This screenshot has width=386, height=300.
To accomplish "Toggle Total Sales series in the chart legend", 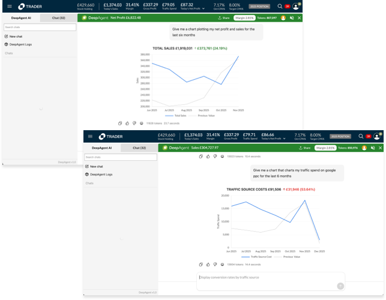I will (x=176, y=115).
